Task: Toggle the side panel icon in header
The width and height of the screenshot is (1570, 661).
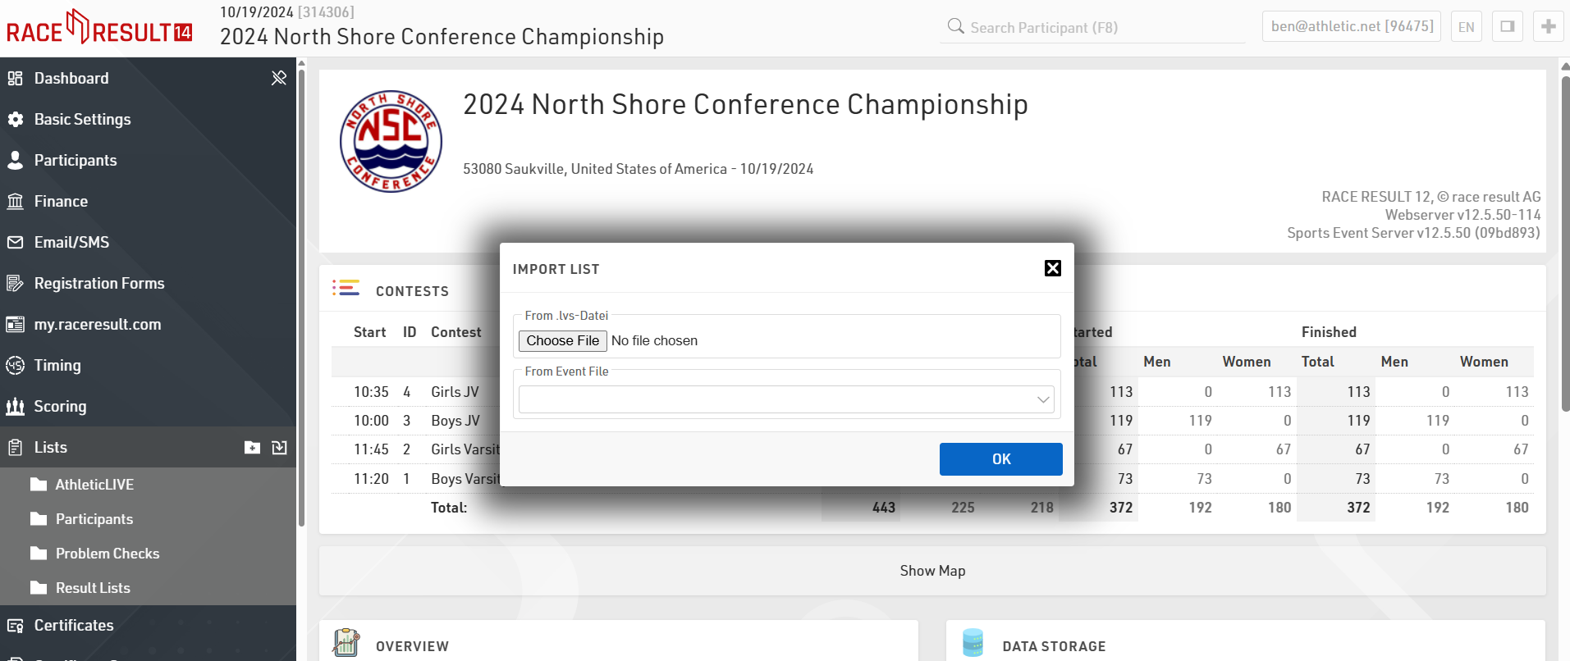Action: [1508, 26]
